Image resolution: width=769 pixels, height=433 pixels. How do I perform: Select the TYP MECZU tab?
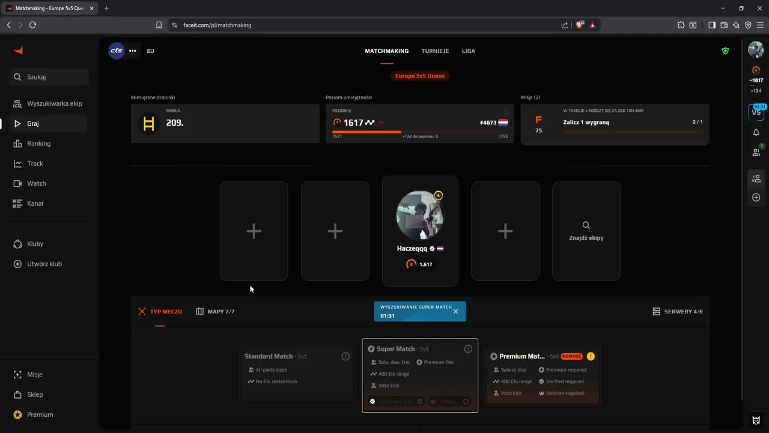pos(160,312)
